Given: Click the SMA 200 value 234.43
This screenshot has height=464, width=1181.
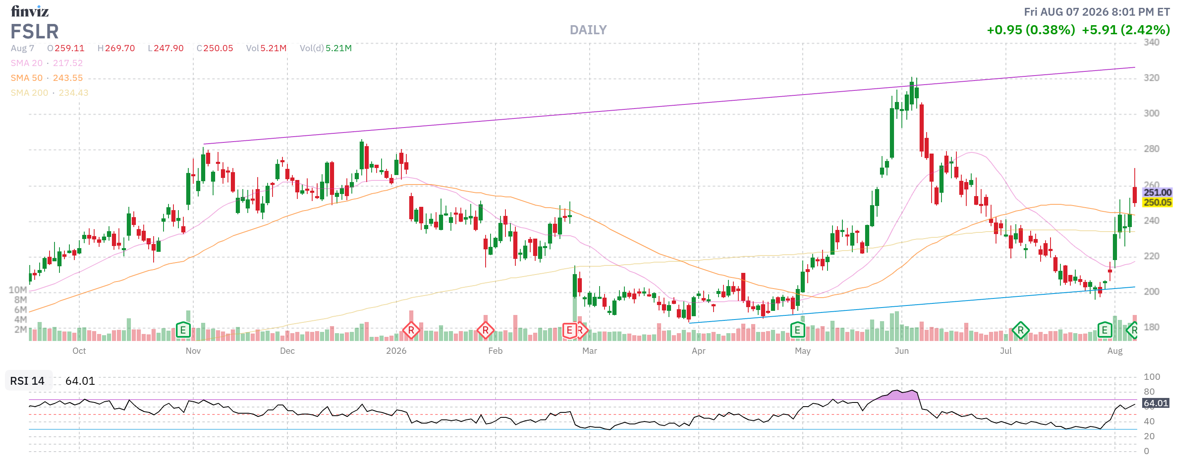Looking at the screenshot, I should point(74,92).
